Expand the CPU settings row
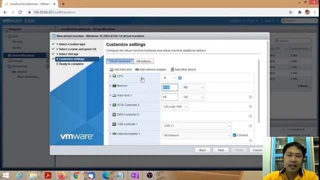The image size is (320, 180). tap(110, 76)
